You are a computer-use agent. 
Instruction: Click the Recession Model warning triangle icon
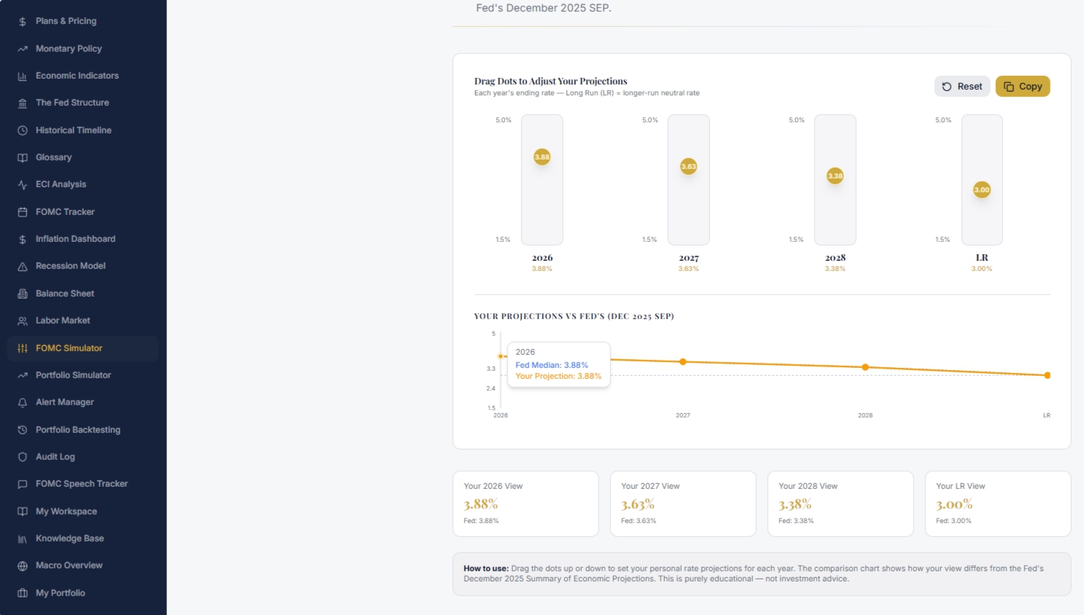pos(23,266)
